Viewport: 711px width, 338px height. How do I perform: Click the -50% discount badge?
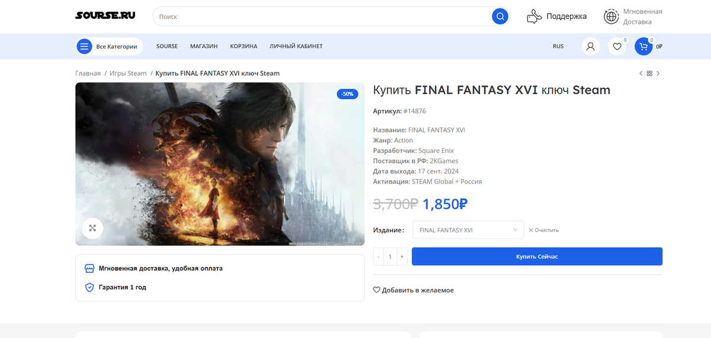(347, 94)
